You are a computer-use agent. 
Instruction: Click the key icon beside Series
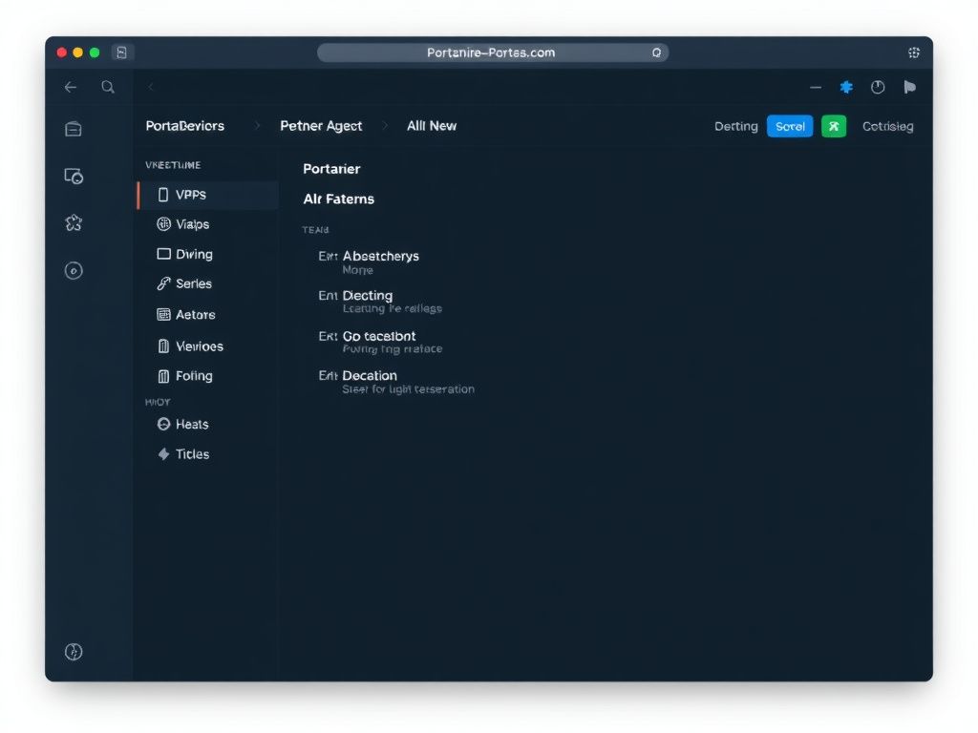163,283
